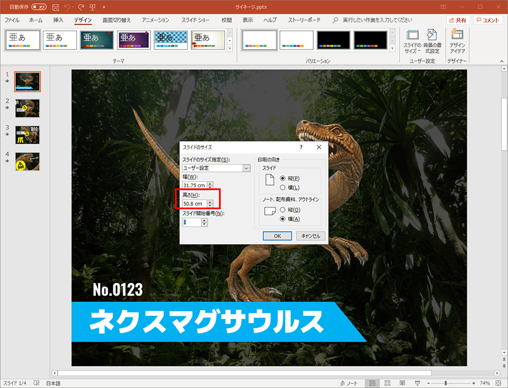Click the accessibility/spell check status icon
Image resolution: width=508 pixels, height=388 pixels.
point(36,383)
